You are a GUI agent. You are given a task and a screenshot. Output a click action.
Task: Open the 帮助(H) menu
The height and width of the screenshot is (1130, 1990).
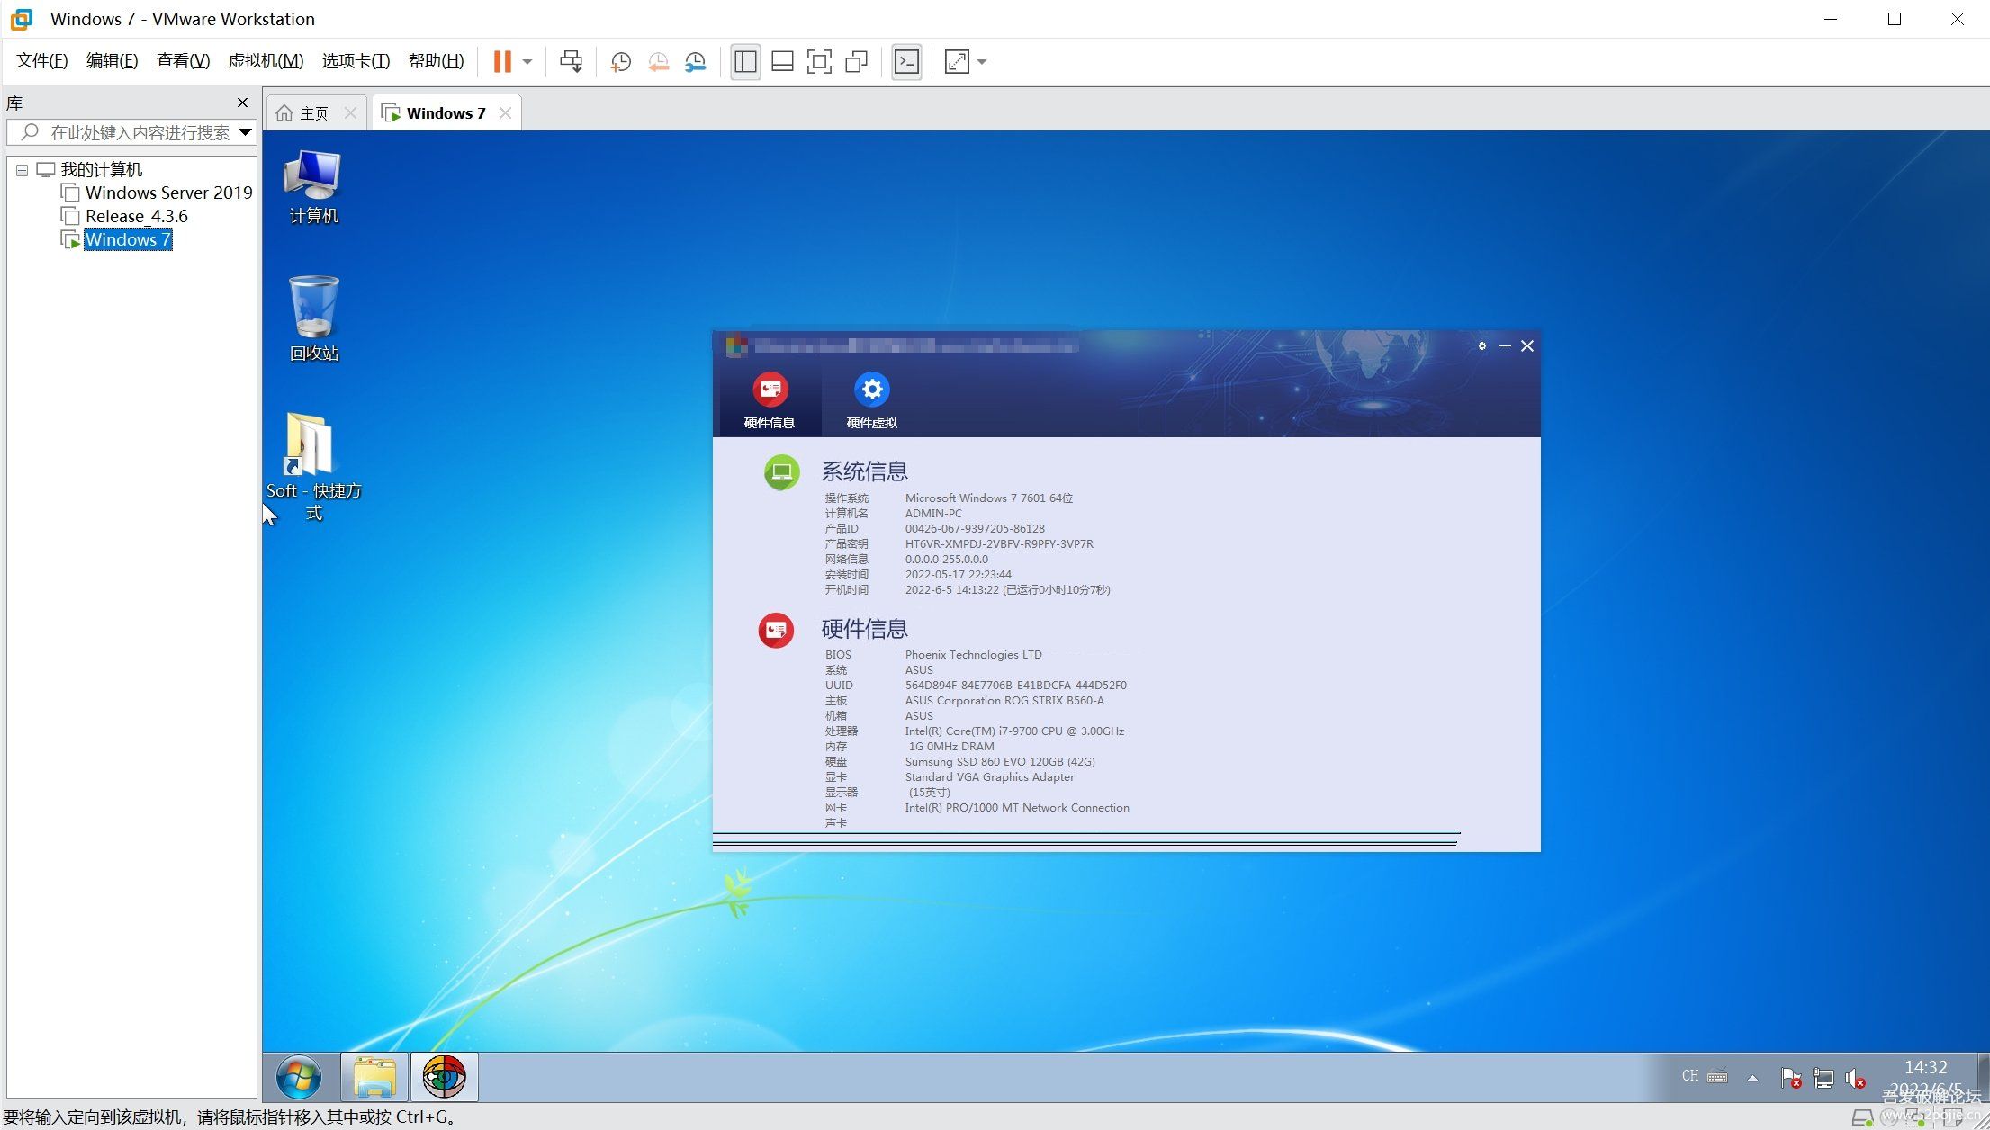436,61
